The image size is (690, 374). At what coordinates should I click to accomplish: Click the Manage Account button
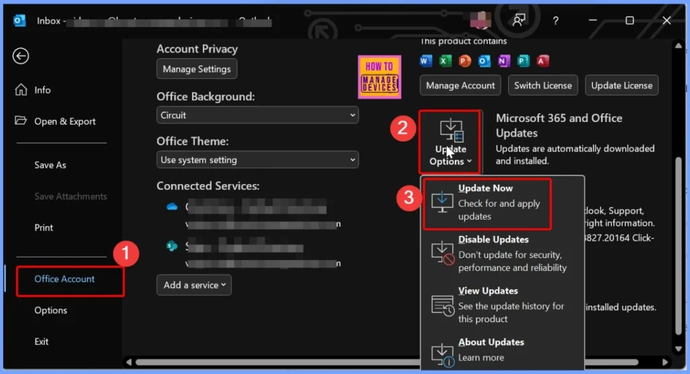pyautogui.click(x=460, y=86)
